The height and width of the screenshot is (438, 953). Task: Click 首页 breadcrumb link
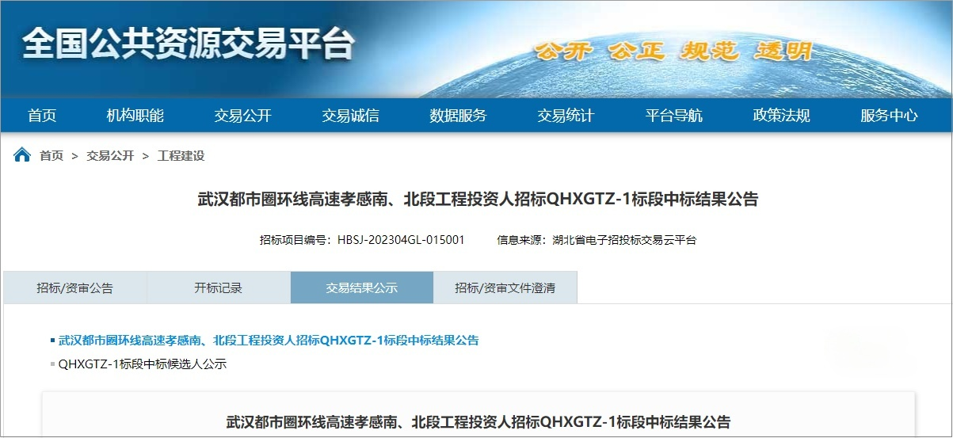[x=51, y=156]
